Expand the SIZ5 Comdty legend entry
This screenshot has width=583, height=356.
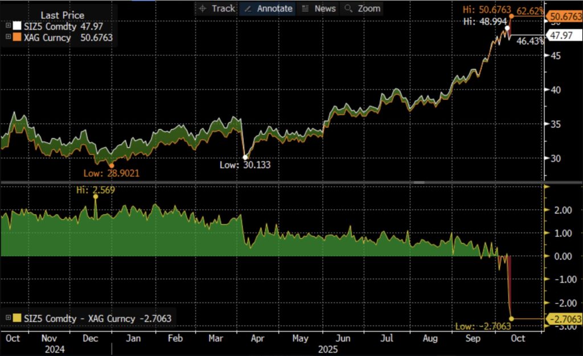coord(8,26)
